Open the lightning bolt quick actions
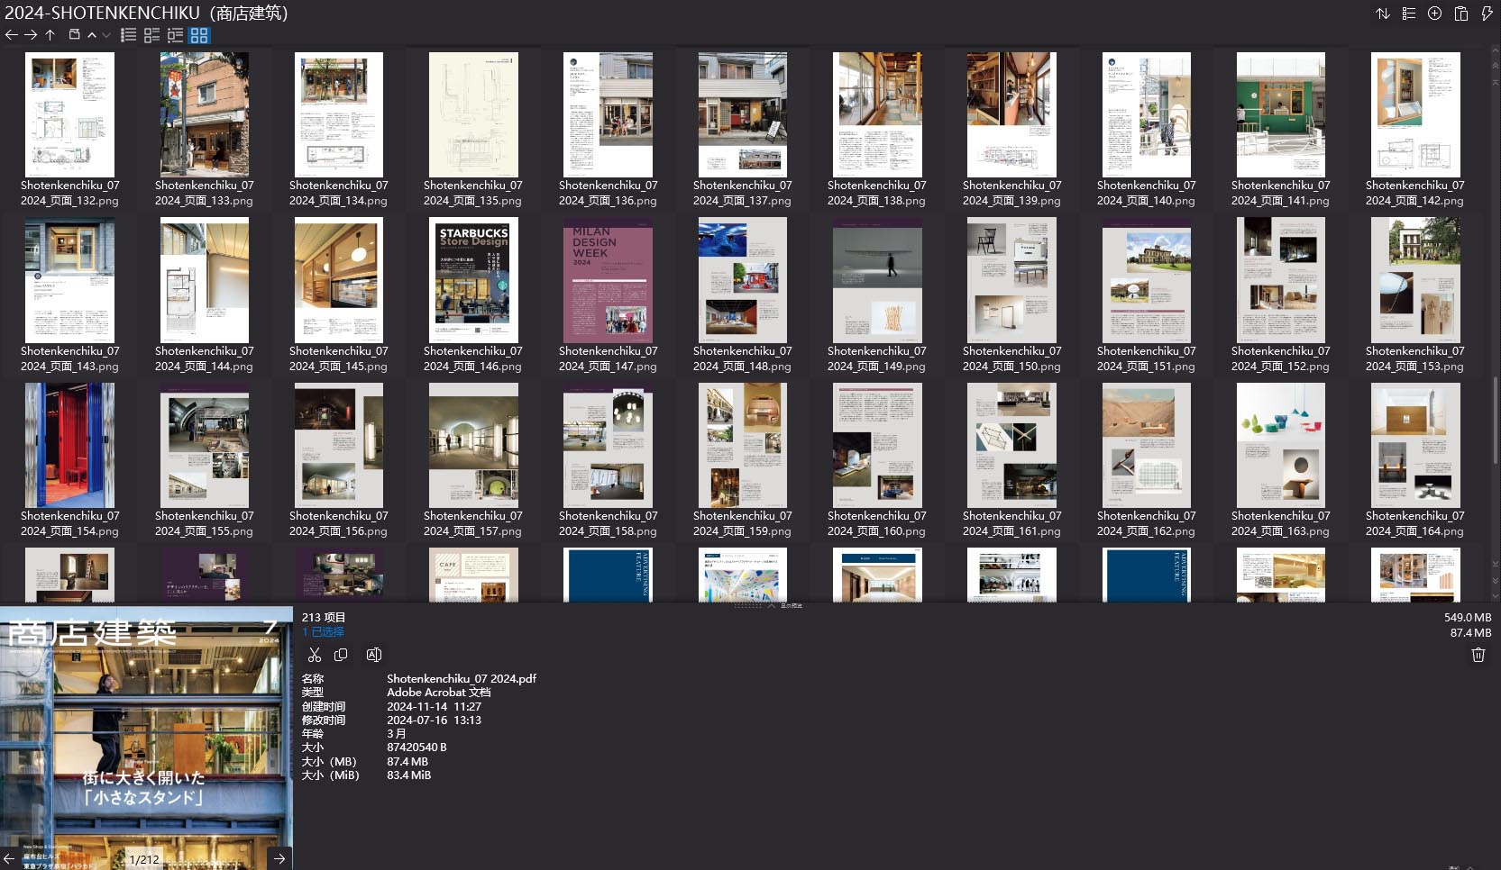This screenshot has width=1501, height=870. click(1487, 14)
